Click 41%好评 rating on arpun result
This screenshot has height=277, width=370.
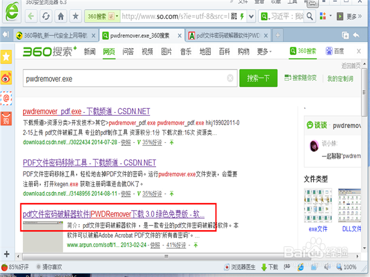[176, 245]
